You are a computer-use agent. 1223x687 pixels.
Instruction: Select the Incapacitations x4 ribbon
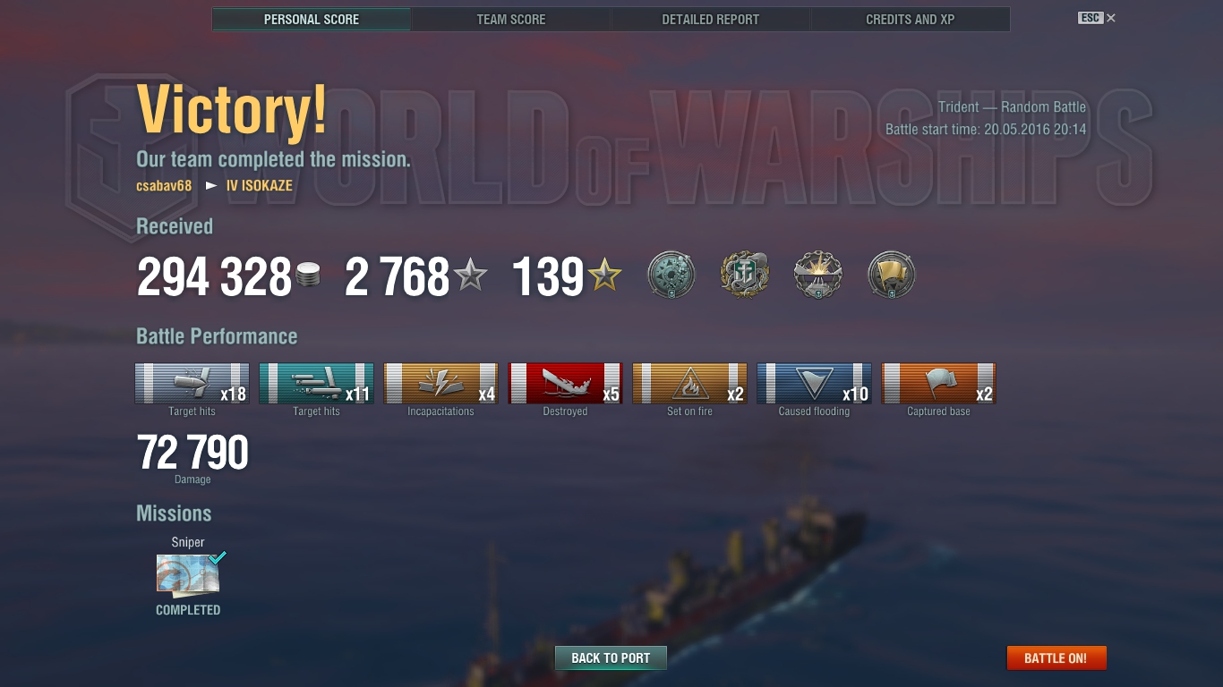(441, 384)
